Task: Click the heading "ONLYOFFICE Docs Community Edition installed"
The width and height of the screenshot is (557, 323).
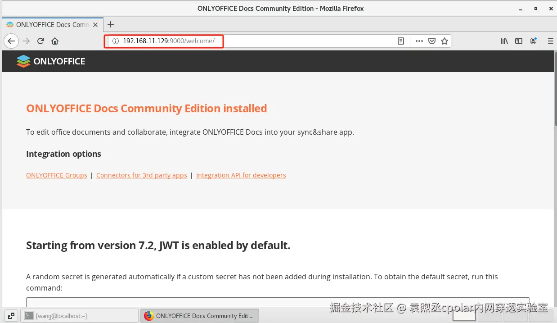Action: (147, 109)
